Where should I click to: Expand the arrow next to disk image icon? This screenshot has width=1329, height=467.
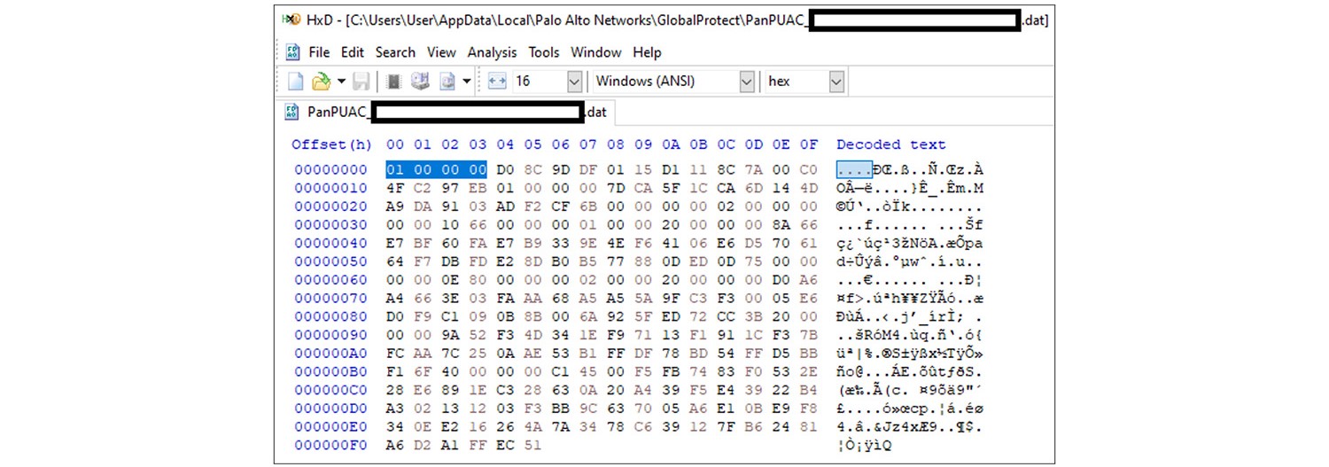tap(467, 82)
